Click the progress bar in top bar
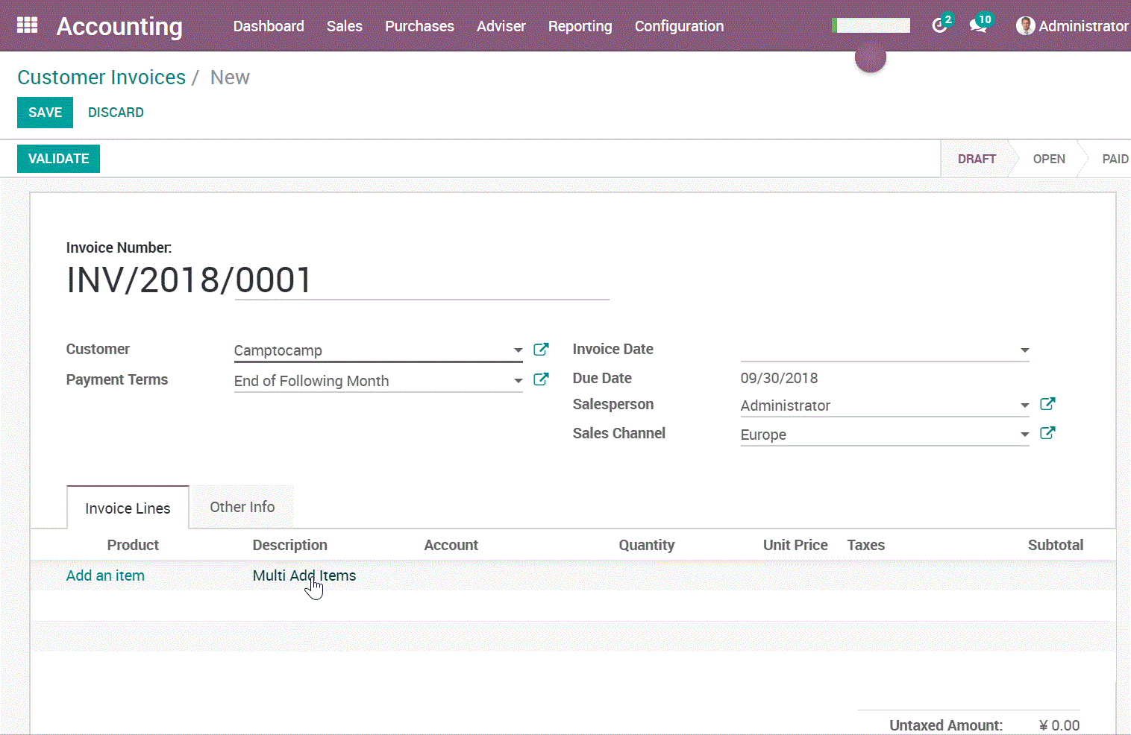The width and height of the screenshot is (1131, 735). pyautogui.click(x=871, y=26)
